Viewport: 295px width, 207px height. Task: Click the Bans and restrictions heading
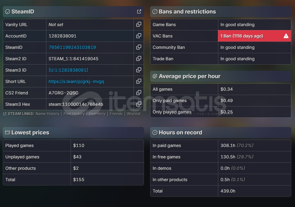[187, 12]
